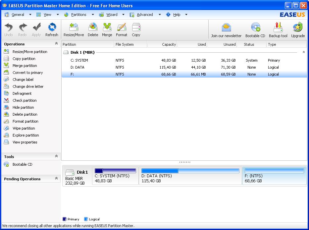Screen dimensions: 309x230
Task: Click the Change drive letter icon
Action: click(6, 86)
